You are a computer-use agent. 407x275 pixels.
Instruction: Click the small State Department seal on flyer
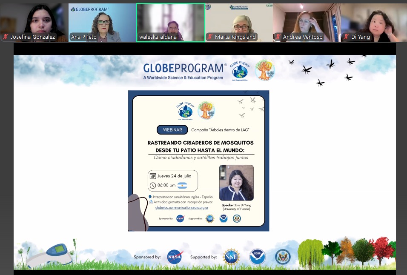click(x=237, y=219)
